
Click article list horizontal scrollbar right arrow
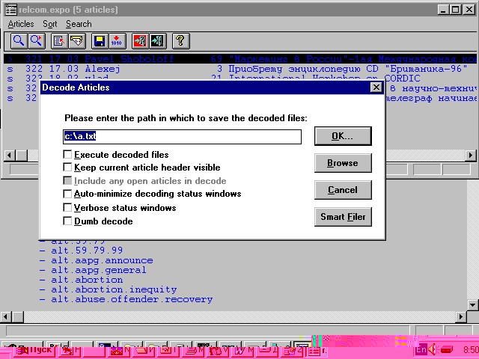(471, 155)
